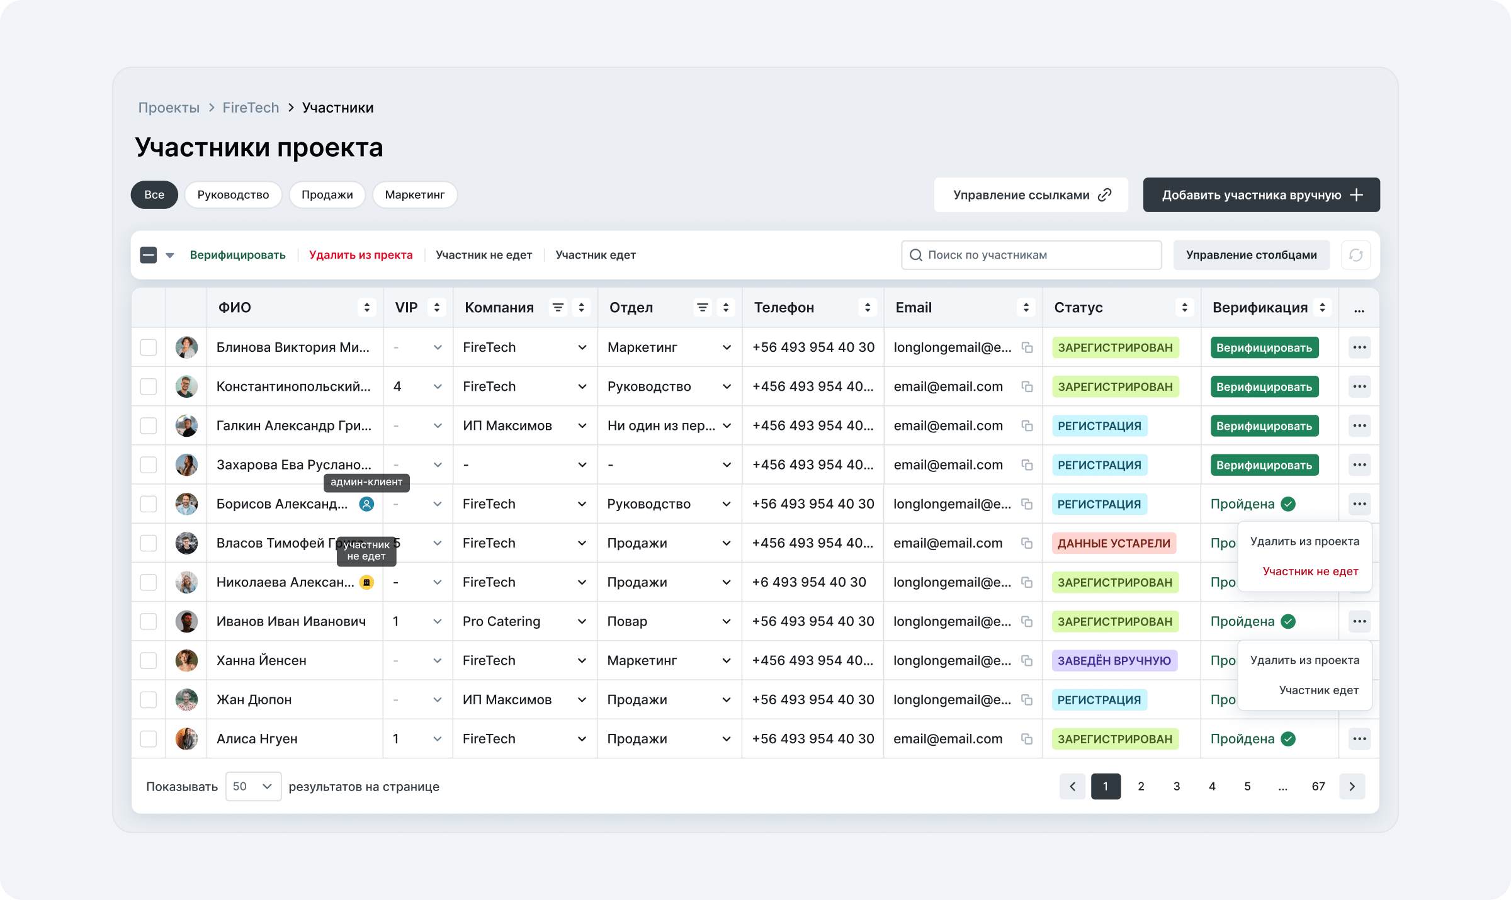Screen dimensions: 1511x900
Task: Click Компания column filter icon
Action: pos(557,307)
